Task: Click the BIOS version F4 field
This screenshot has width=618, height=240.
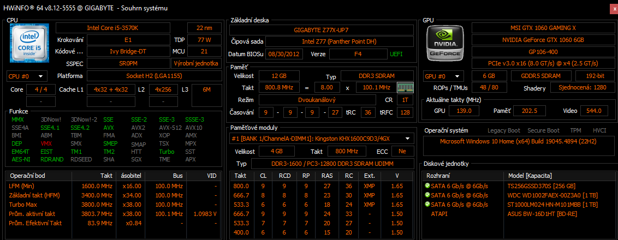Action: [x=358, y=54]
